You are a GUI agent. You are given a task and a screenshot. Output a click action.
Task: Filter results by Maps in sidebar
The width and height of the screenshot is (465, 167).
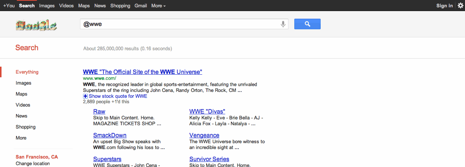click(x=21, y=94)
